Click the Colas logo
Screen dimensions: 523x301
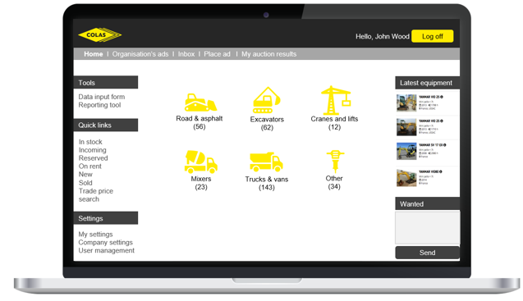99,35
